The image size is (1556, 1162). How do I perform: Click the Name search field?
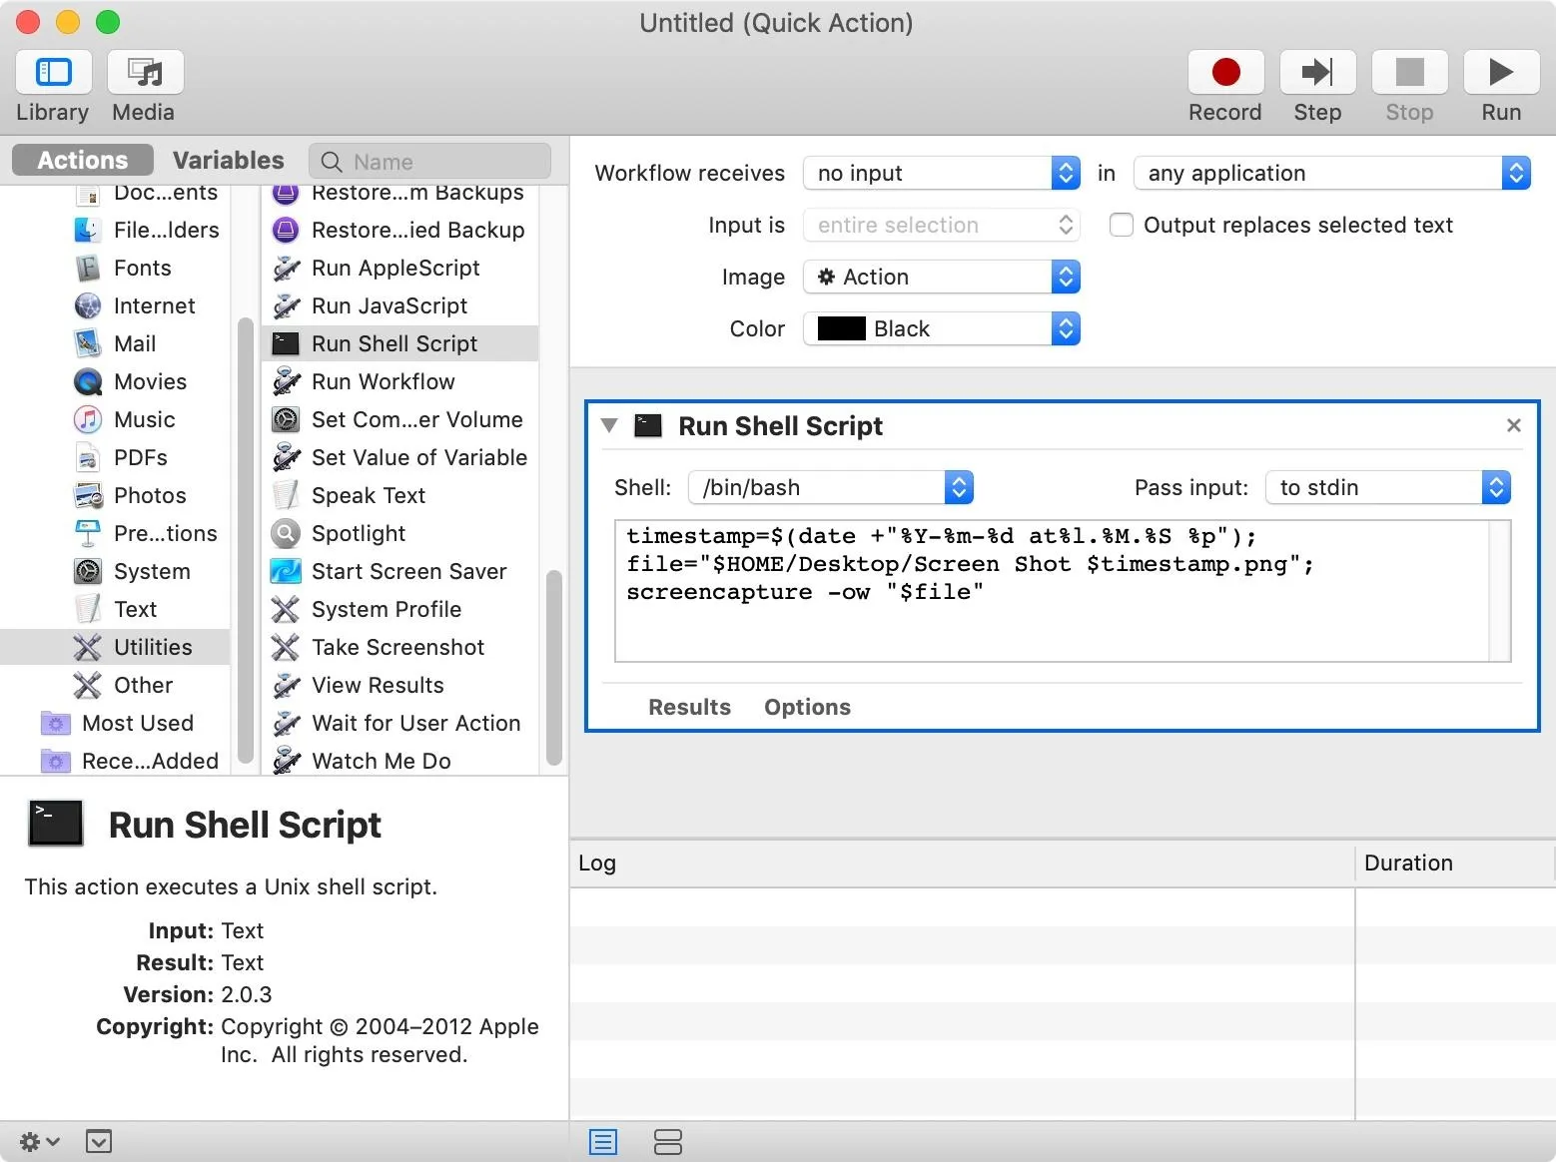[430, 161]
